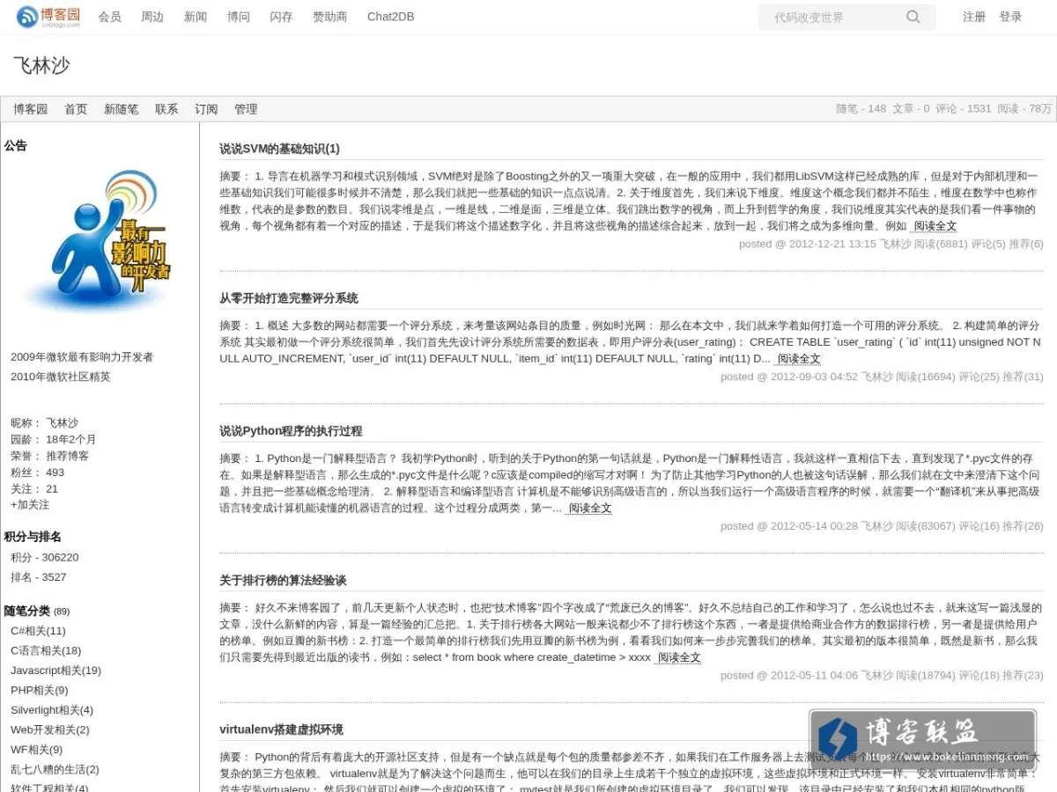
Task: Click the 粉丝 count 493
Action: coord(55,473)
